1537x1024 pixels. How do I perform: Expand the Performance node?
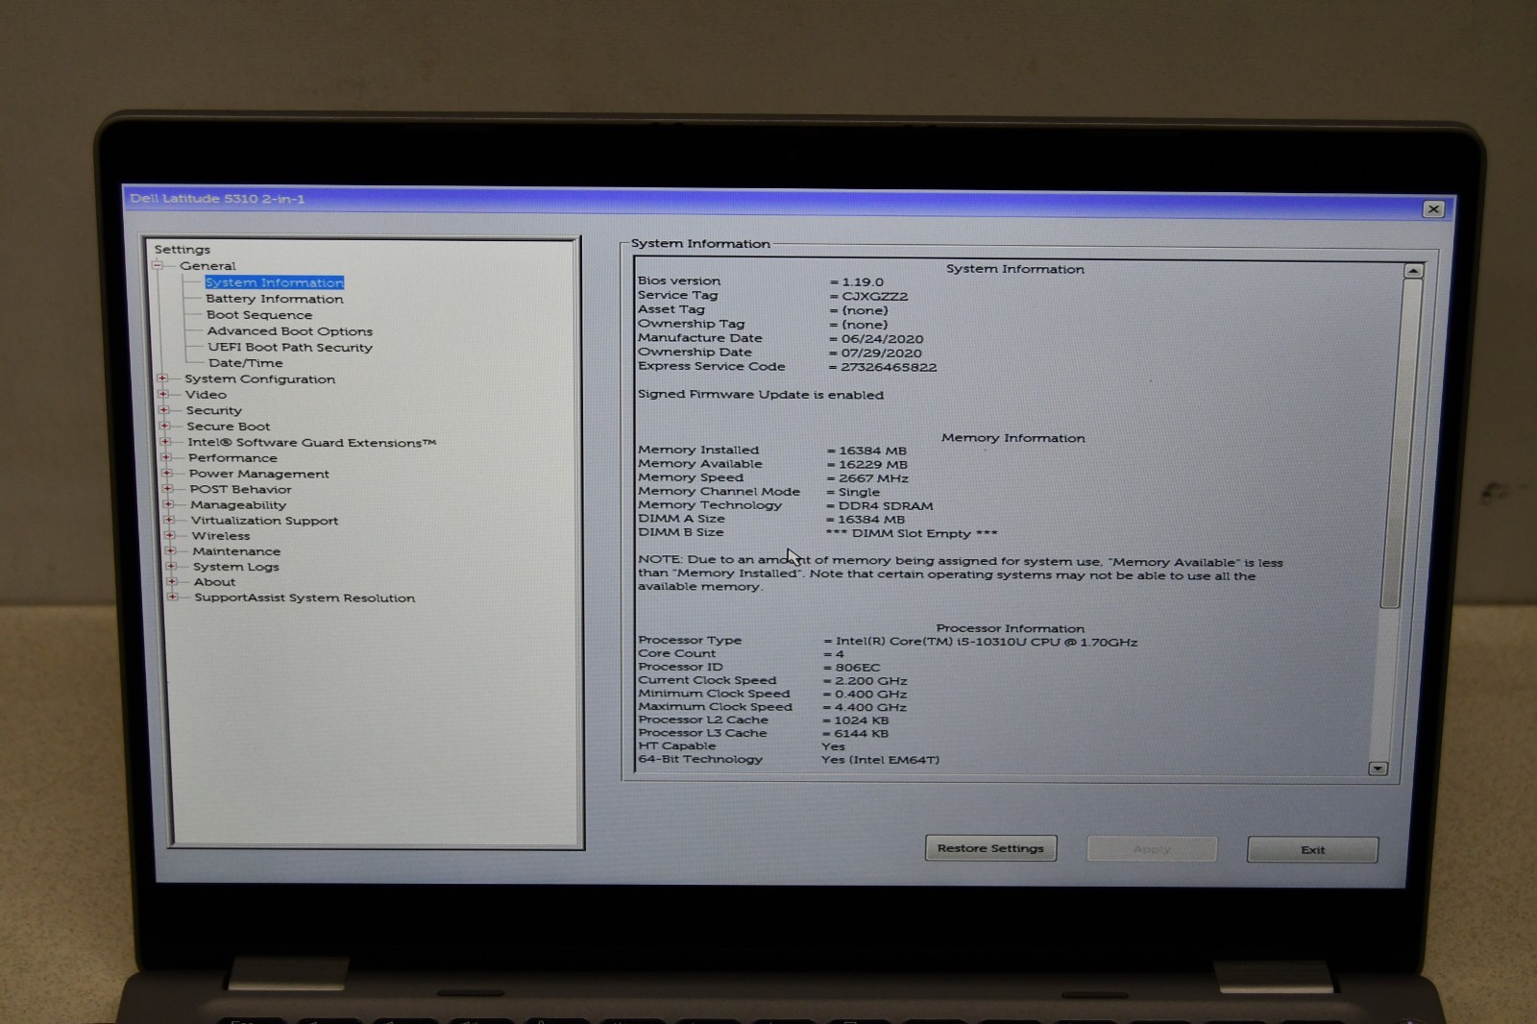(x=166, y=457)
